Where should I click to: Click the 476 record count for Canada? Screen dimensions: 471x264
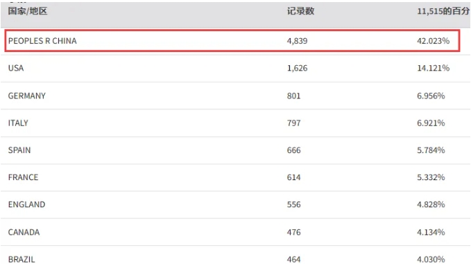click(294, 232)
